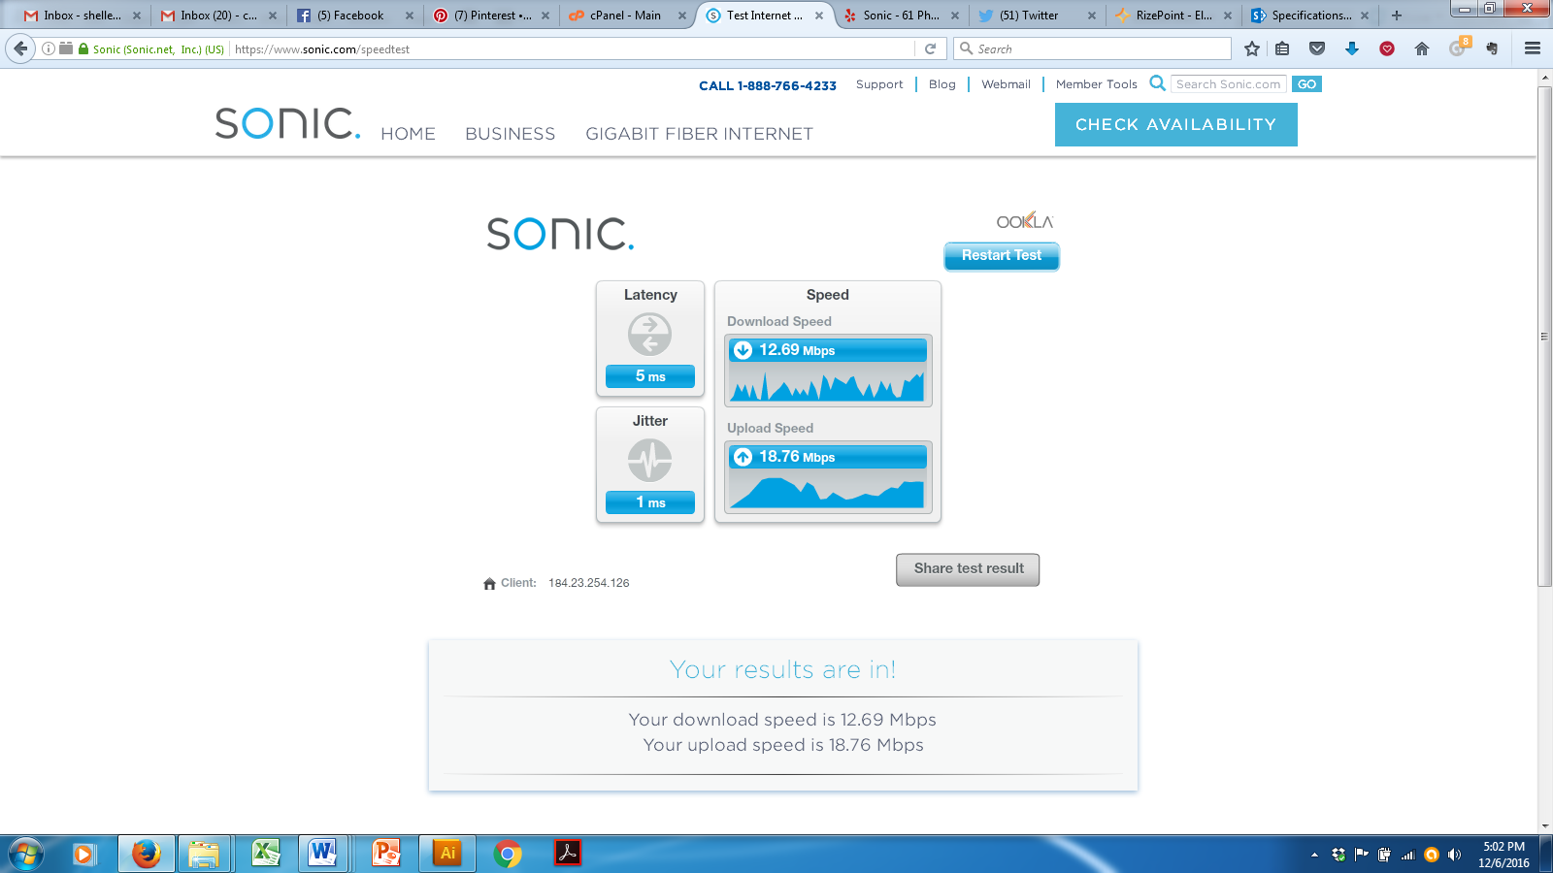1553x873 pixels.
Task: Click the Ookla logo
Action: (x=1024, y=220)
